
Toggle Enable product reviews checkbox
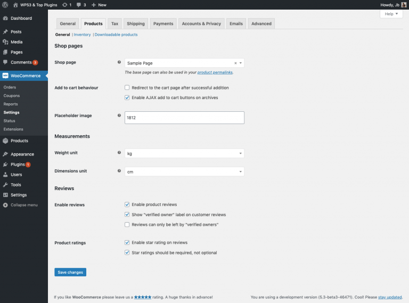tap(127, 204)
